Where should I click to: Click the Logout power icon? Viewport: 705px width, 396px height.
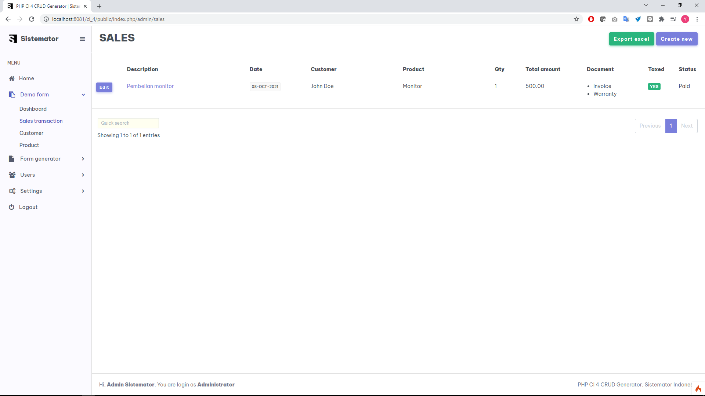point(11,207)
